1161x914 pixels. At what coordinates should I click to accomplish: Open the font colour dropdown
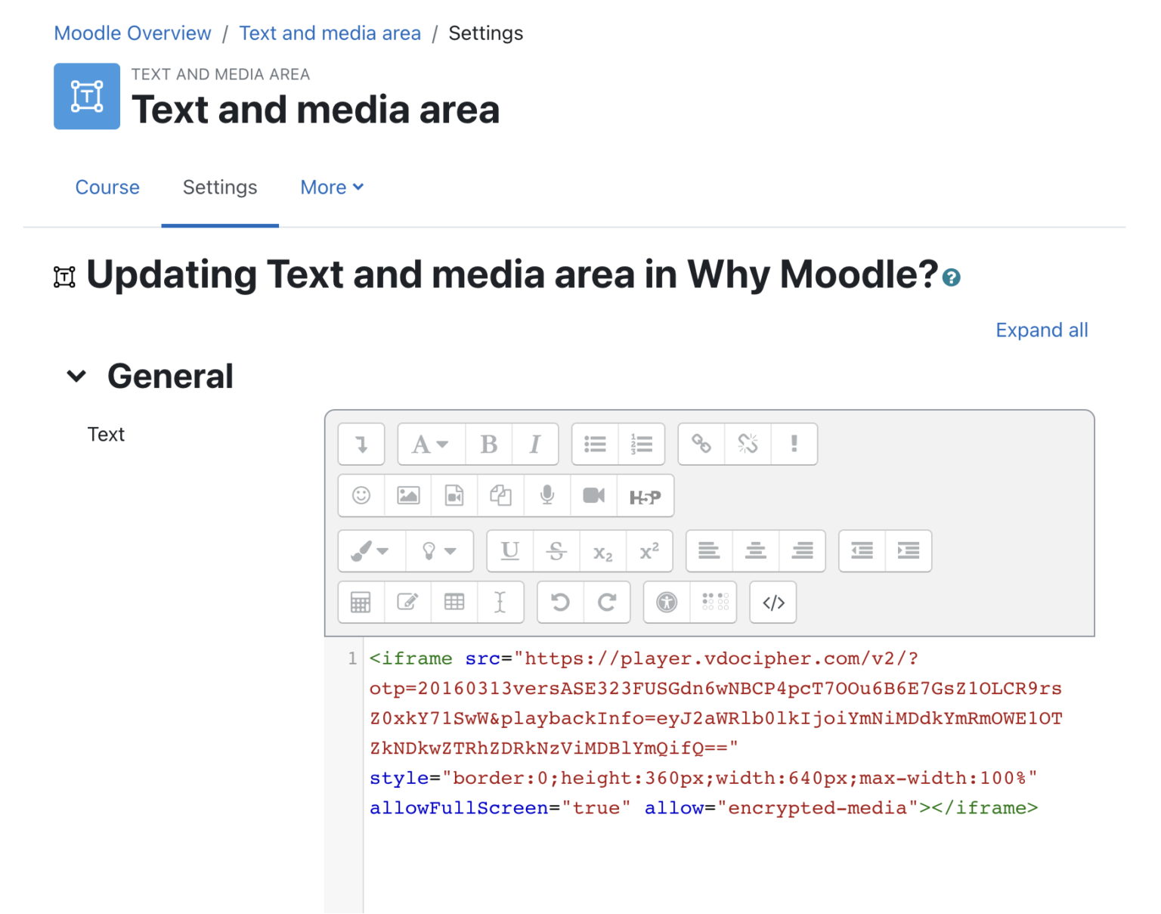click(x=370, y=551)
